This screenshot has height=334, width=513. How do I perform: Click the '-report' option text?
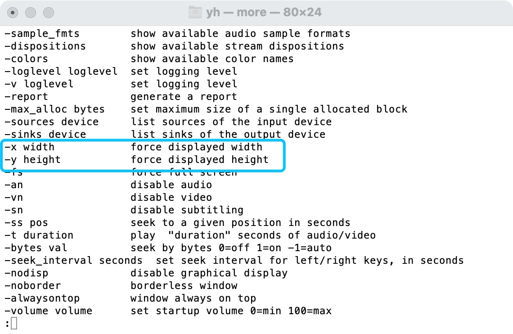26,97
